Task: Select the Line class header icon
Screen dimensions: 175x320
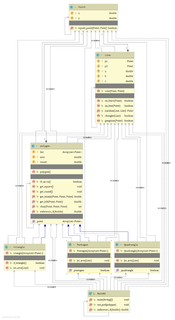Action: point(98,55)
